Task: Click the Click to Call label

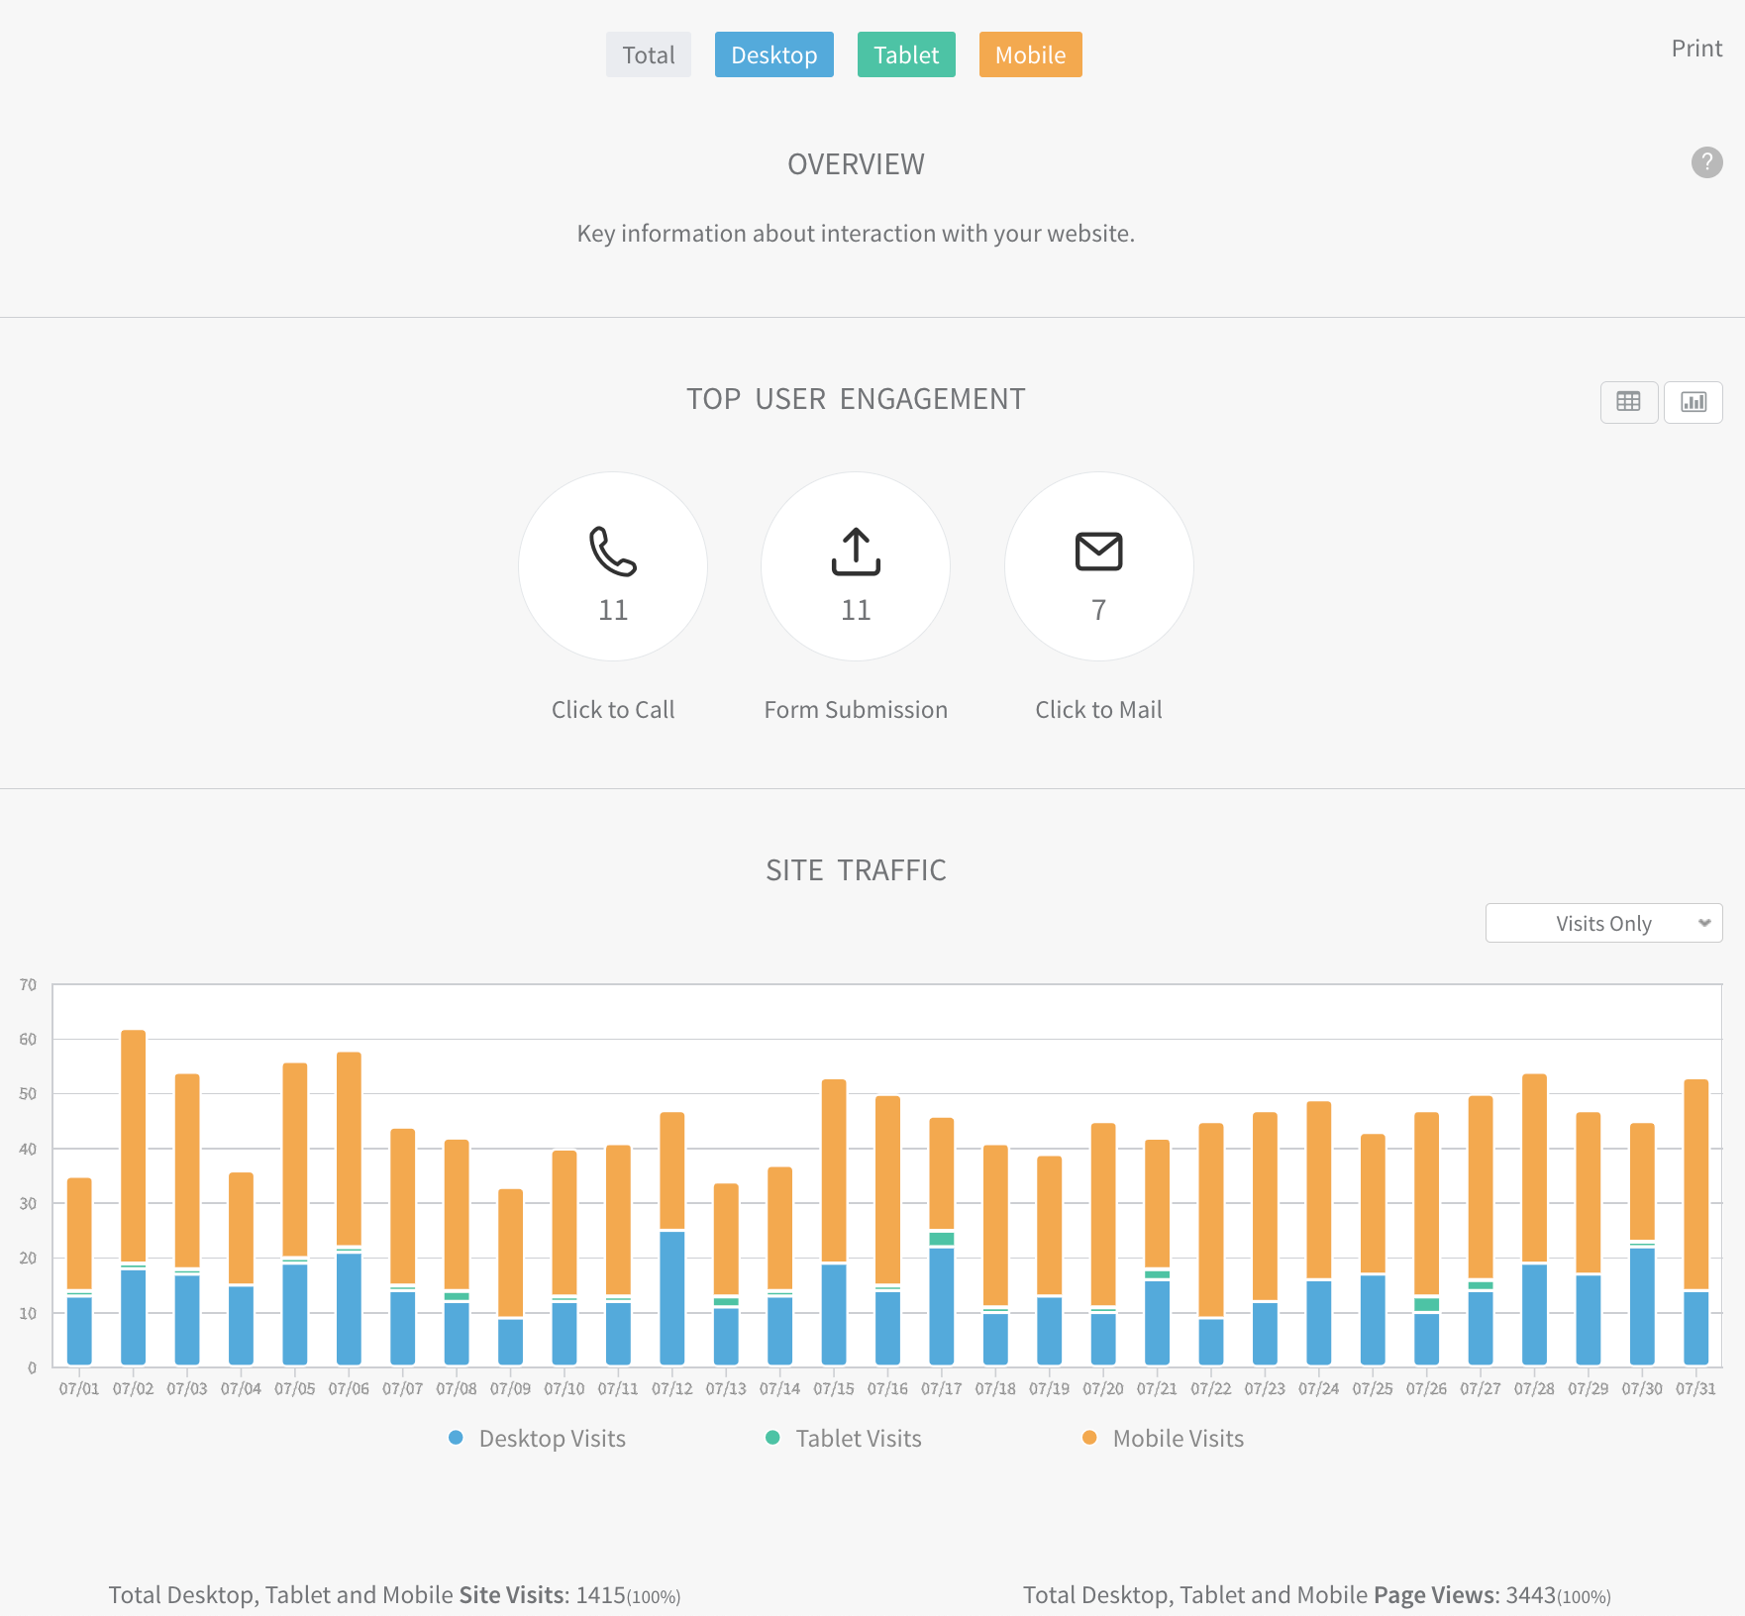Action: pyautogui.click(x=613, y=710)
